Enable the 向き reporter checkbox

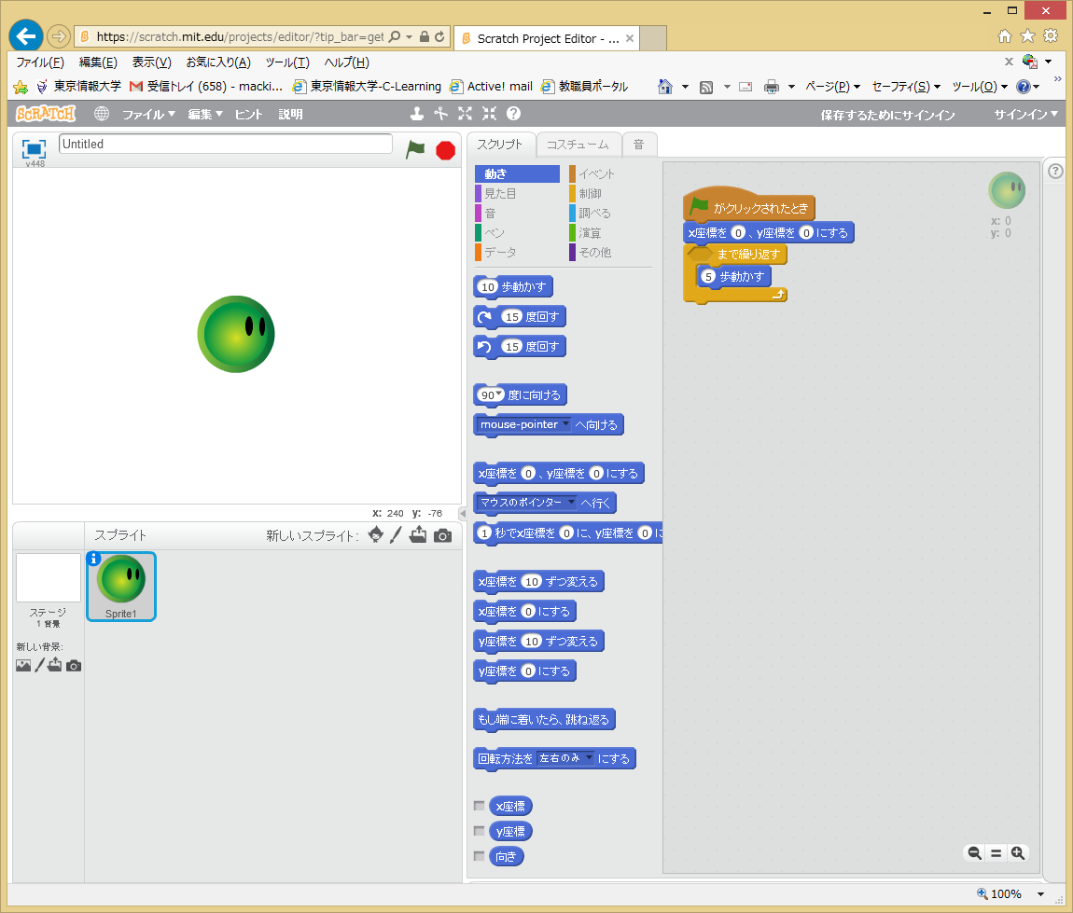(479, 856)
